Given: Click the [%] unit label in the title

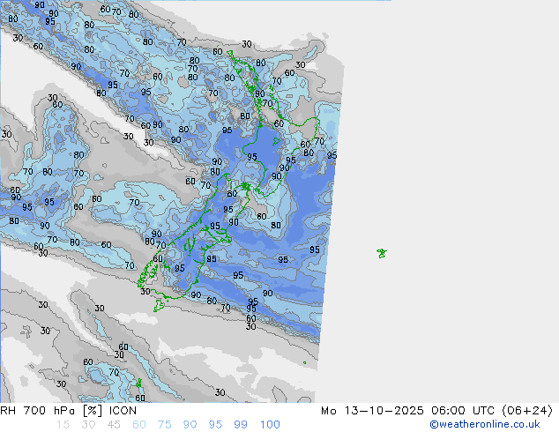Looking at the screenshot, I should [90, 410].
